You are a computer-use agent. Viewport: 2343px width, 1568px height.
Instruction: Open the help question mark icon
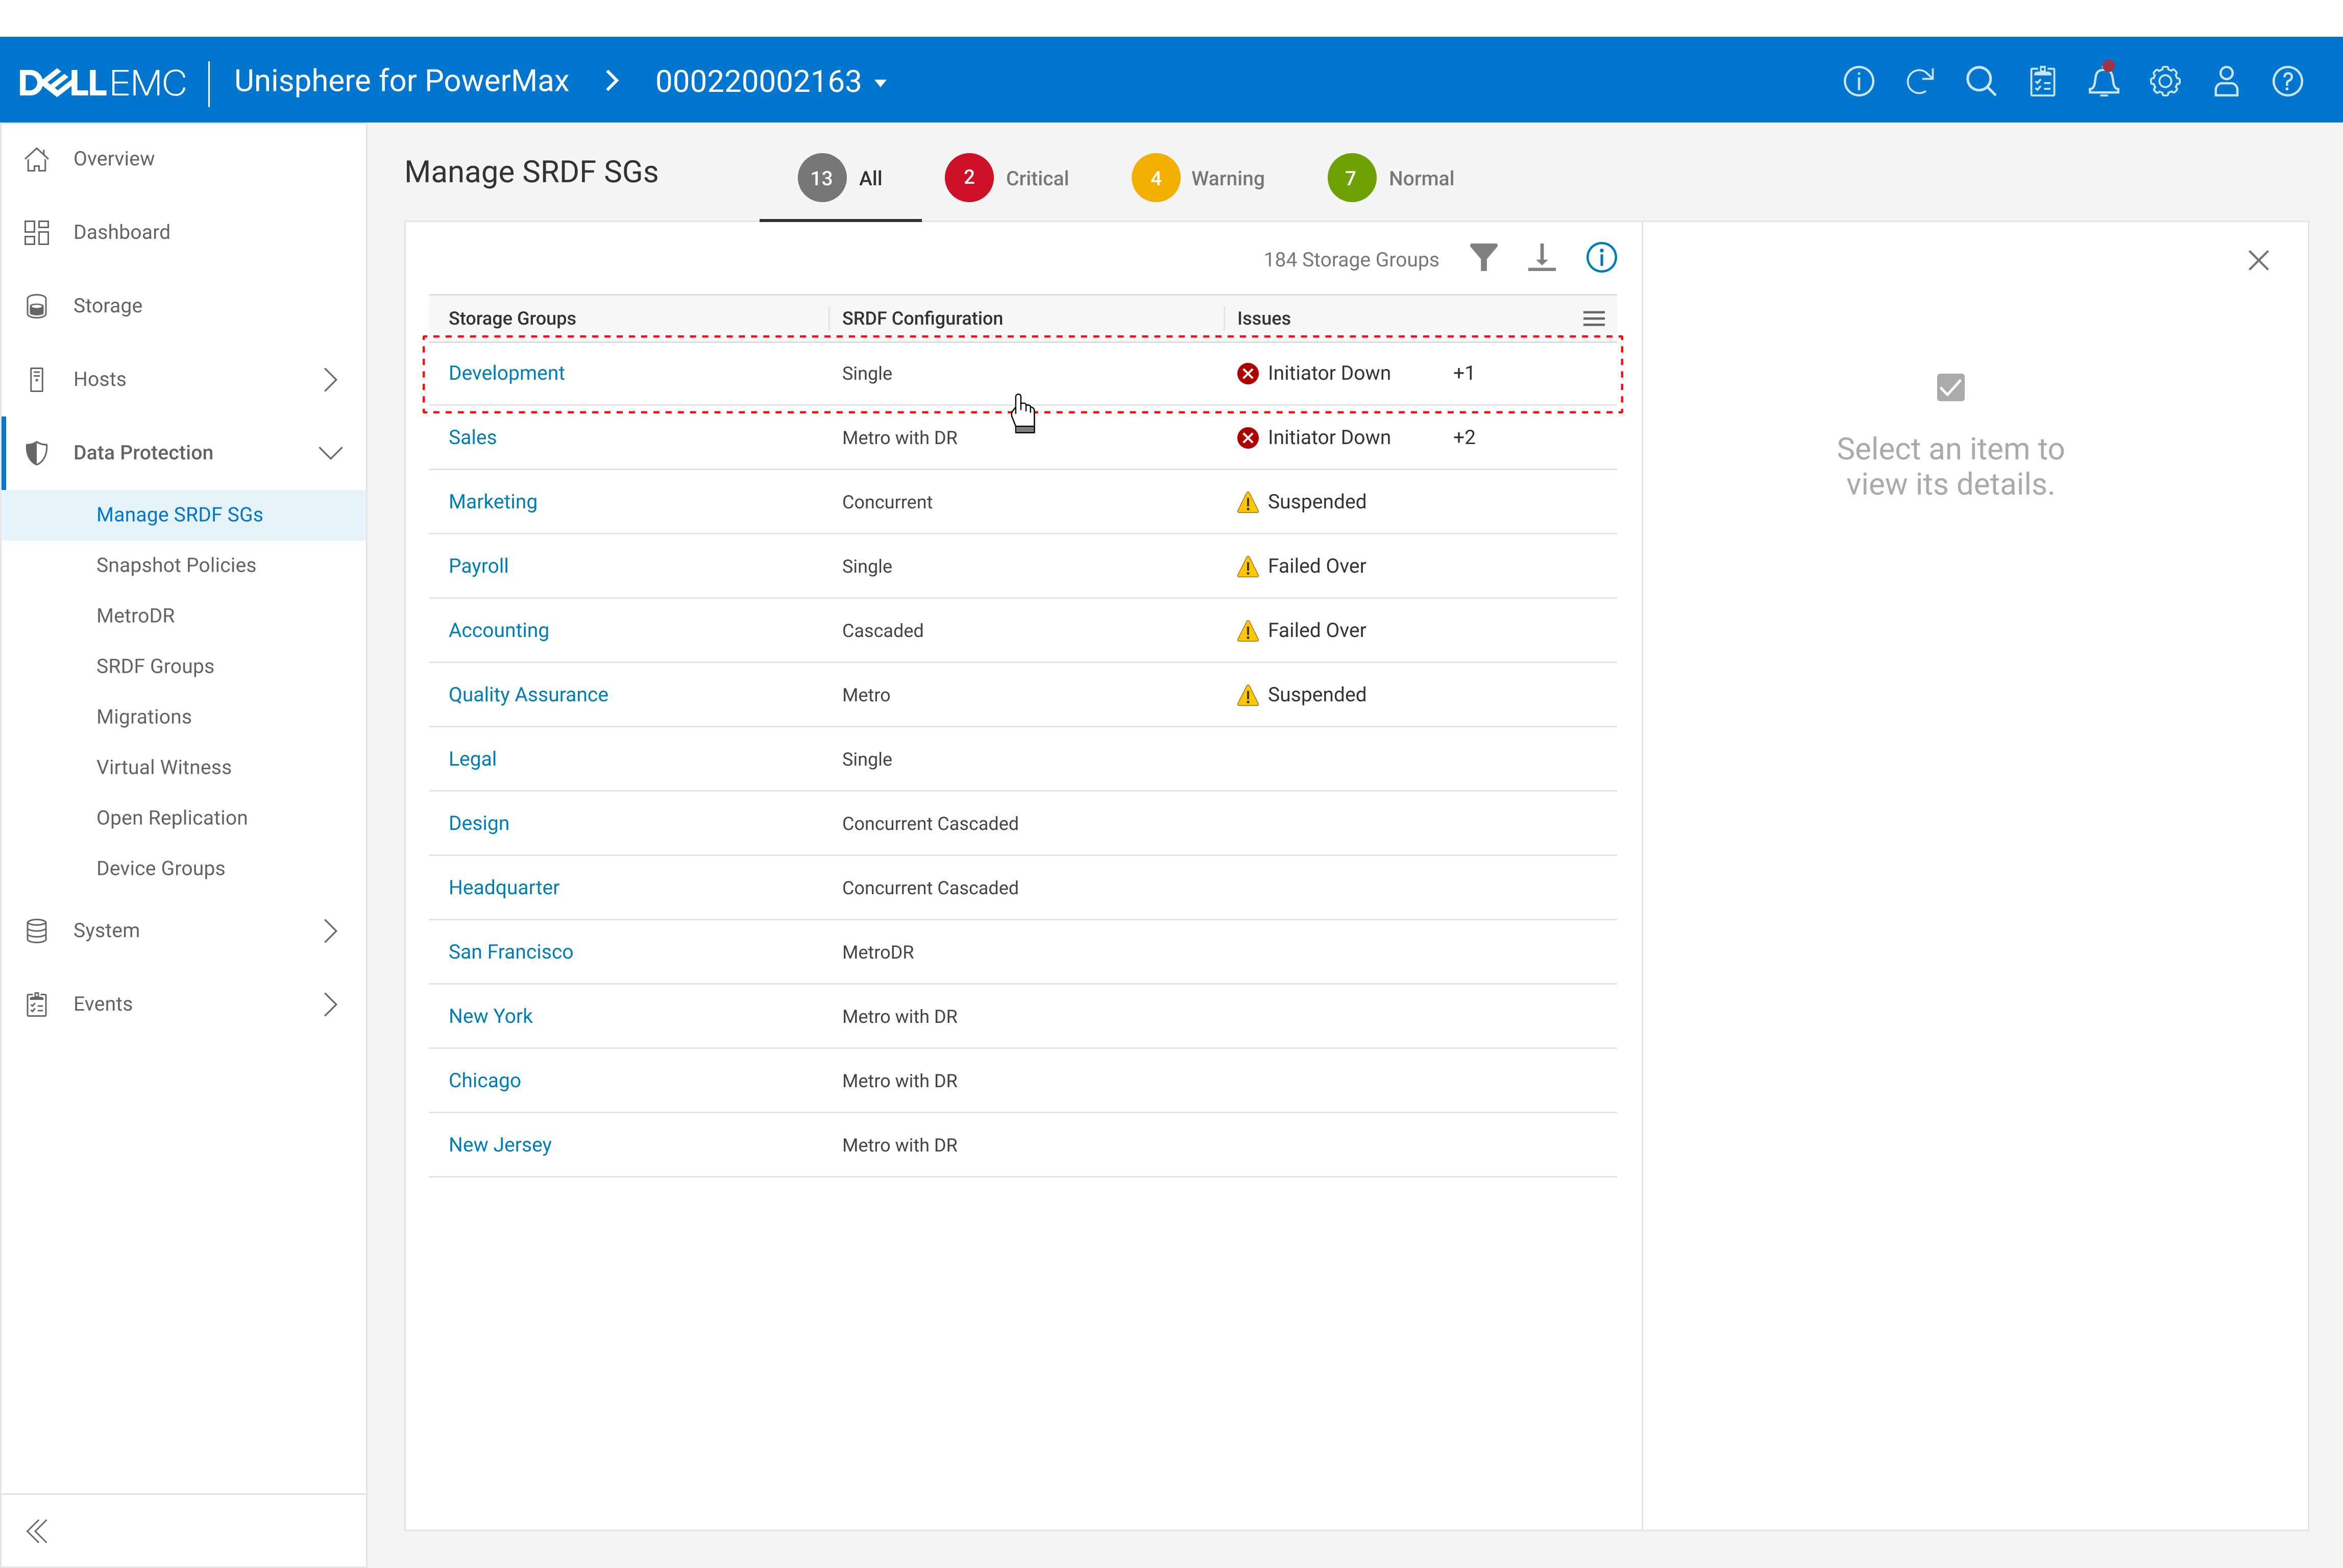click(x=2288, y=81)
